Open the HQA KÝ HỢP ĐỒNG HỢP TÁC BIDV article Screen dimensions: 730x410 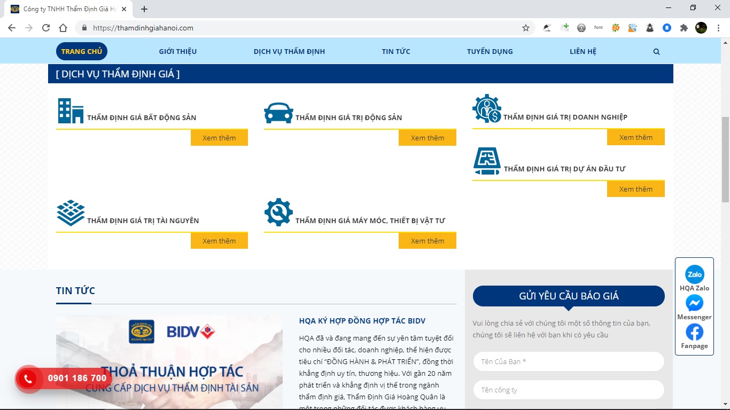[x=362, y=321]
